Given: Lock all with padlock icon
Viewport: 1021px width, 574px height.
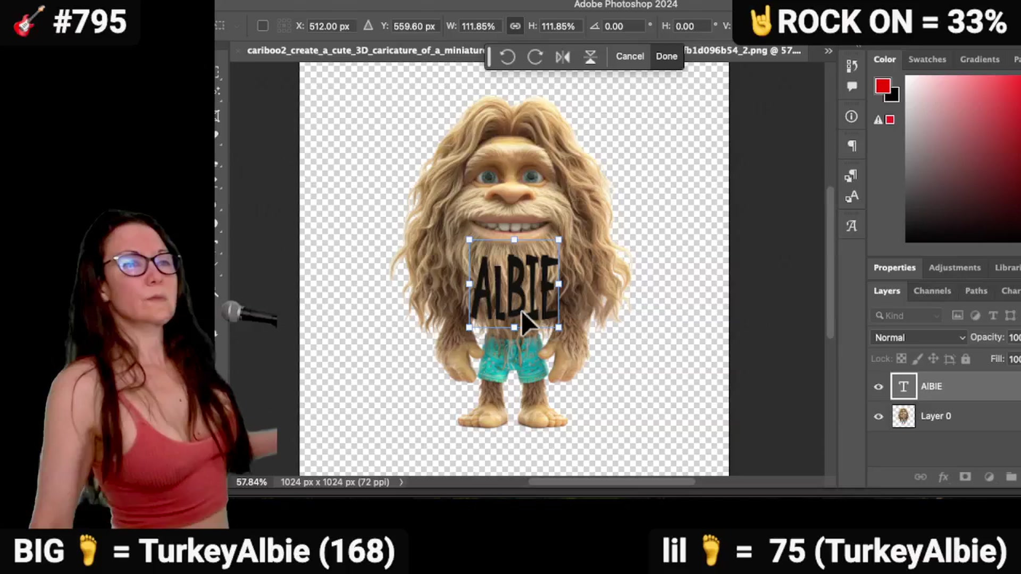Looking at the screenshot, I should tap(966, 359).
